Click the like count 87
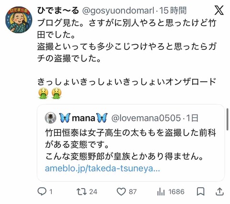The height and width of the screenshot is (204, 230). coord(133,192)
